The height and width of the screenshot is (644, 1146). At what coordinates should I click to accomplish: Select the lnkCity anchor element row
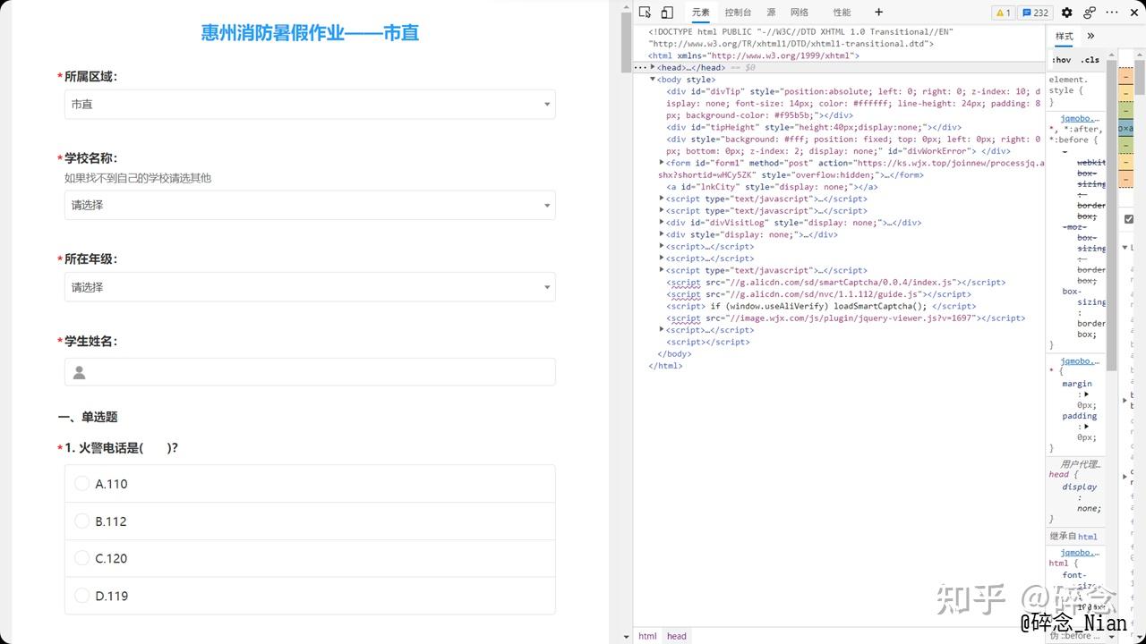tap(772, 187)
